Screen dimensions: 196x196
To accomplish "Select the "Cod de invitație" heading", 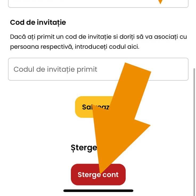I will pyautogui.click(x=38, y=22).
